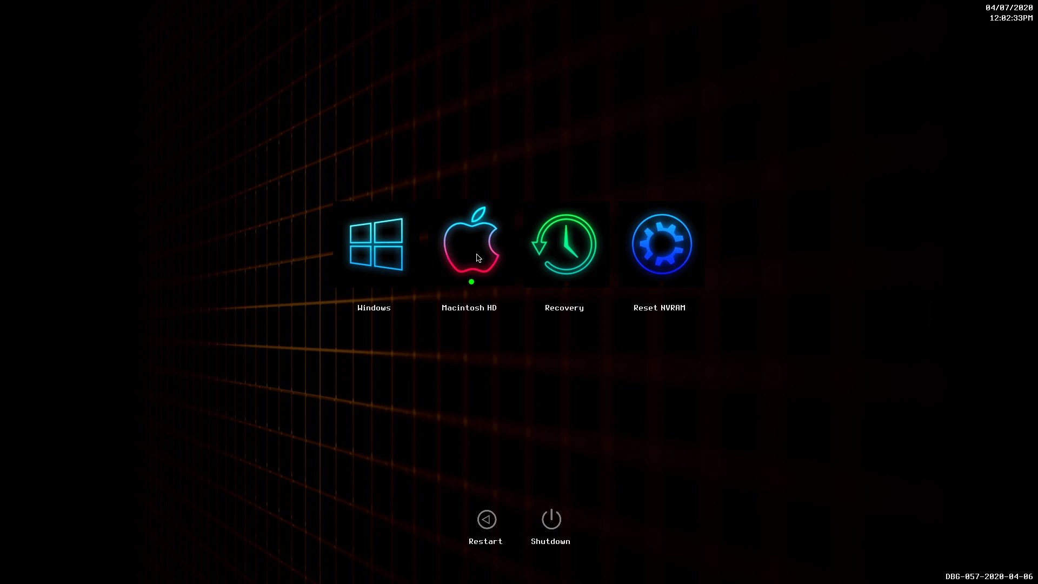
Task: Choose the Recovery clock icon
Action: (x=564, y=244)
